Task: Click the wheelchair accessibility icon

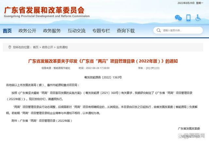Action: click(x=198, y=18)
